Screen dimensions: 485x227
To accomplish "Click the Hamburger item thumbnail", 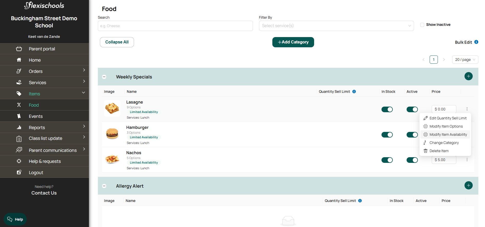I will point(112,134).
